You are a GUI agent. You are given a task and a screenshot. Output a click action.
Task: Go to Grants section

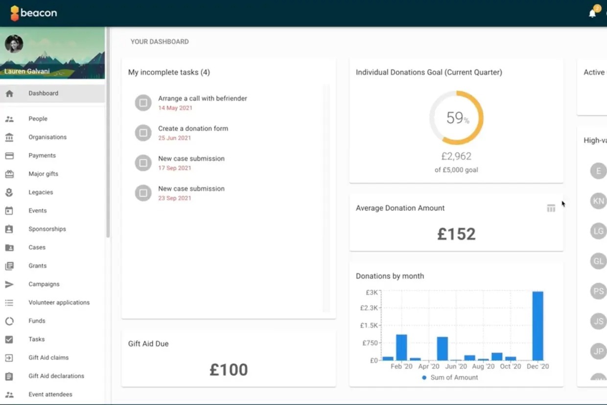(x=38, y=266)
